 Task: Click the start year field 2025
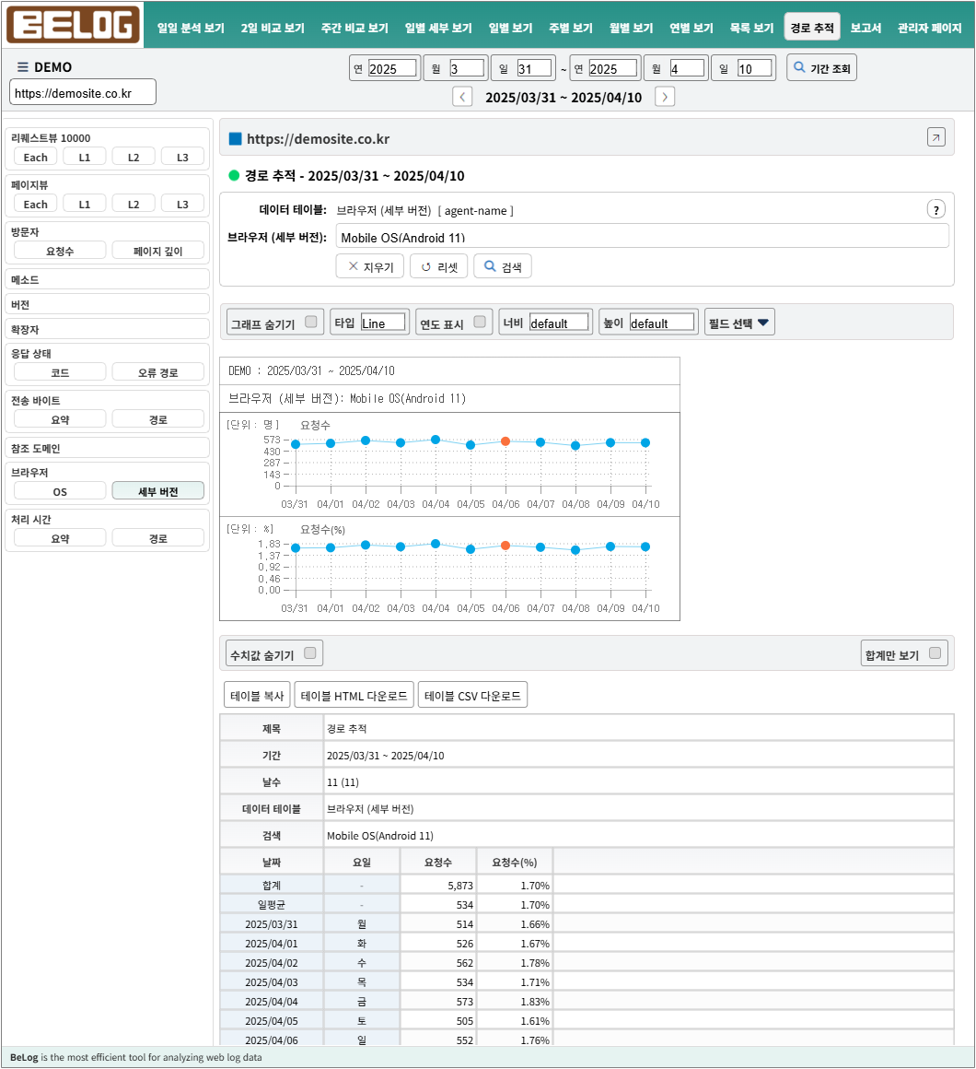click(391, 68)
